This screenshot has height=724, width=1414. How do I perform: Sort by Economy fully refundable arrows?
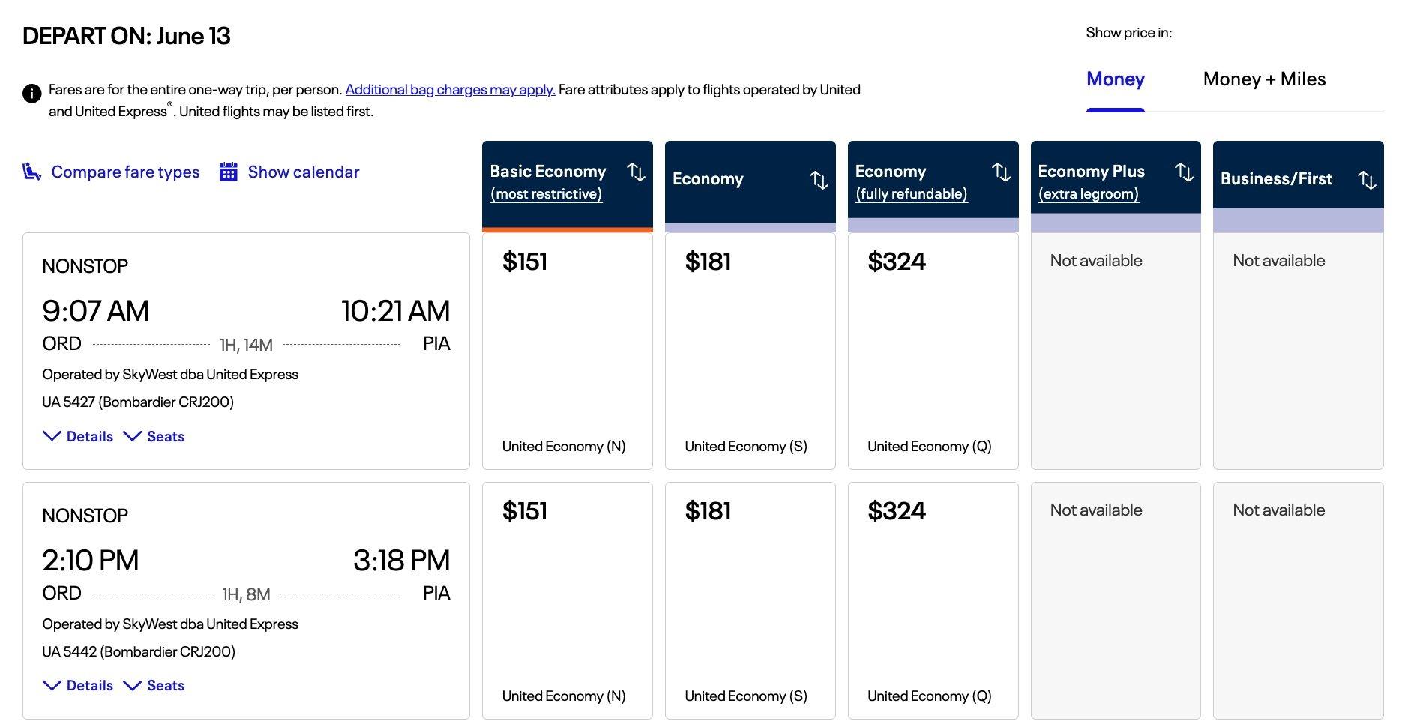point(1002,172)
